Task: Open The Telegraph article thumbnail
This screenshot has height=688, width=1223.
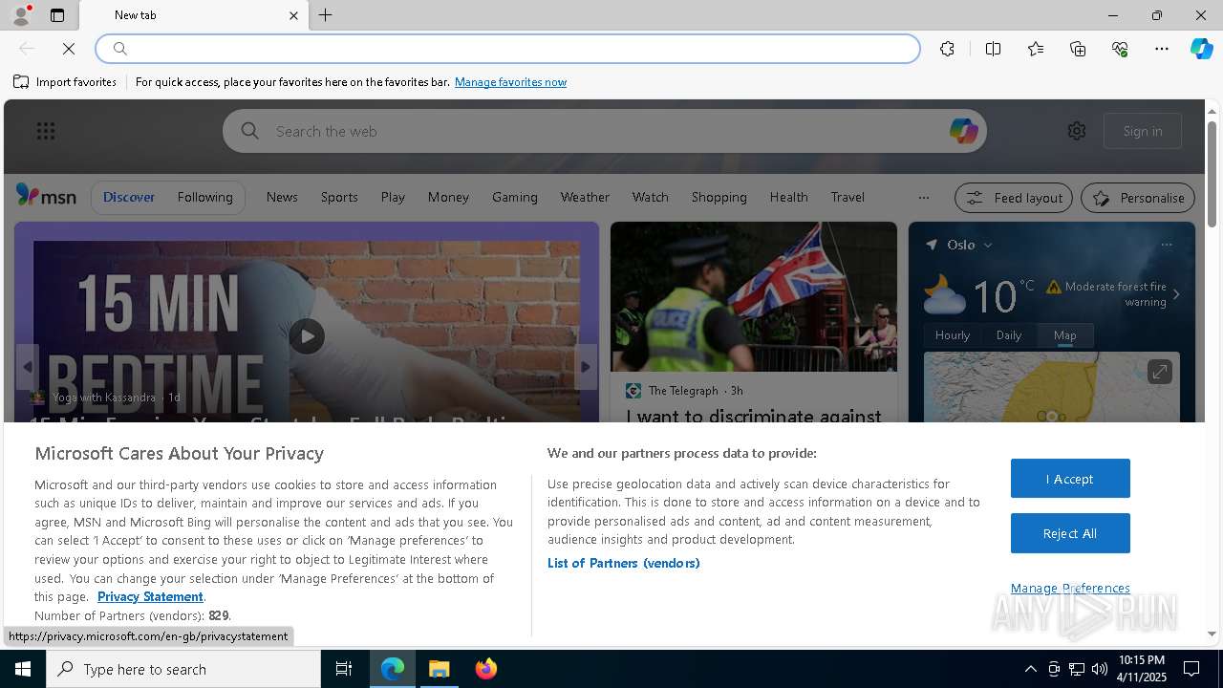Action: tap(753, 296)
